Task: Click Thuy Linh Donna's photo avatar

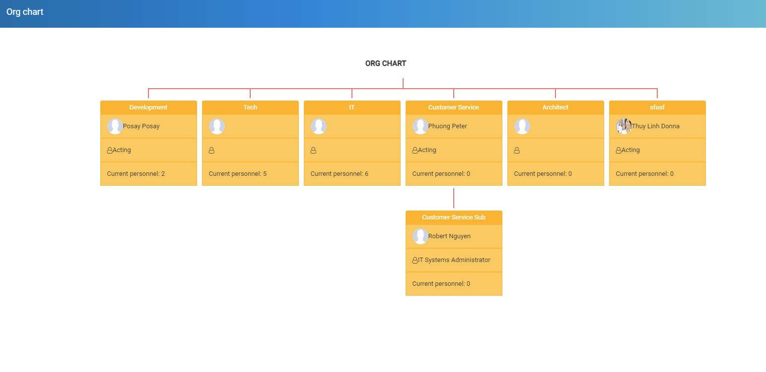Action: (624, 126)
